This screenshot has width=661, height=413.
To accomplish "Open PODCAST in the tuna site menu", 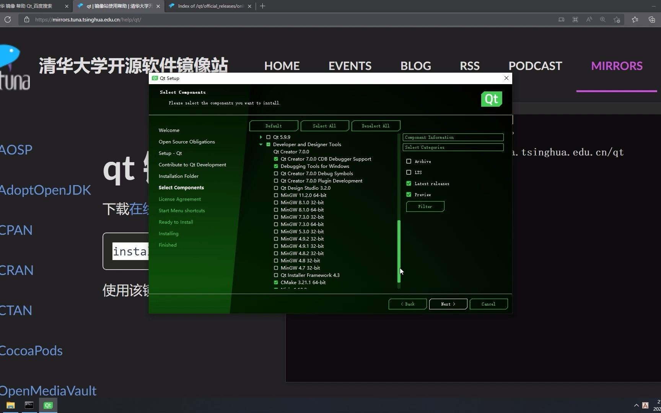I will [535, 66].
